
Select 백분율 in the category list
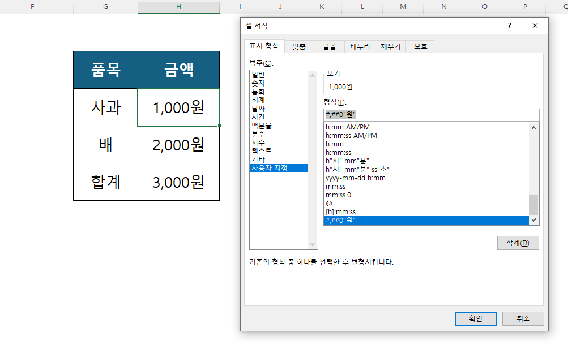click(261, 126)
